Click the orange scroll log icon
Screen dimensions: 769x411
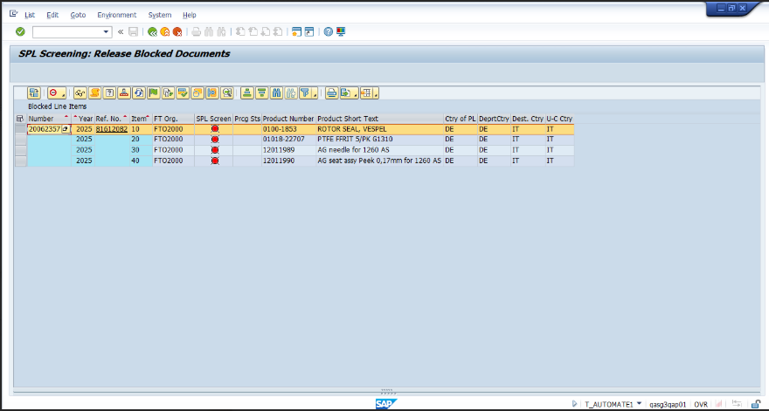(x=94, y=92)
